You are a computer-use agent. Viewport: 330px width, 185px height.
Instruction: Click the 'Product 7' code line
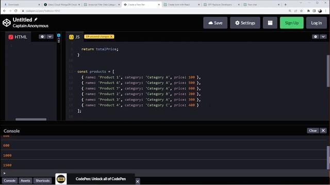(141, 88)
